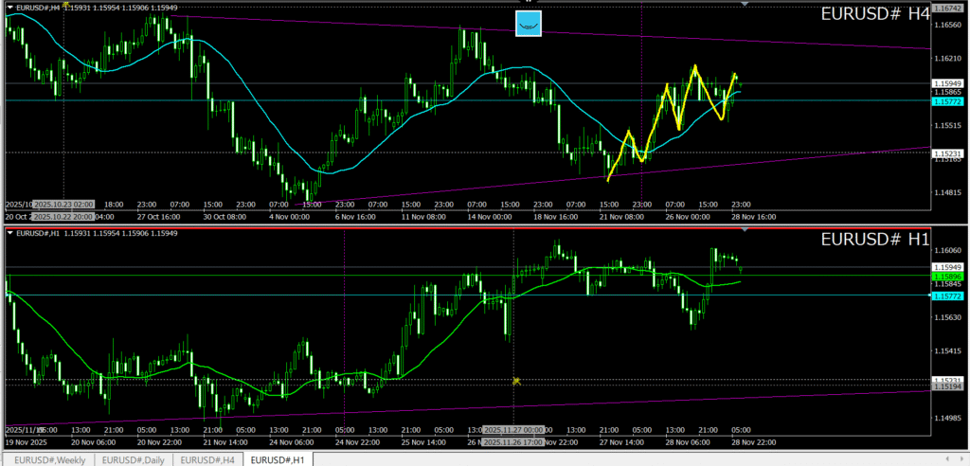Open the H1 chart dropdown arrow beside EURUSD#,H1
Viewport: 970px width, 466px height.
(x=10, y=233)
